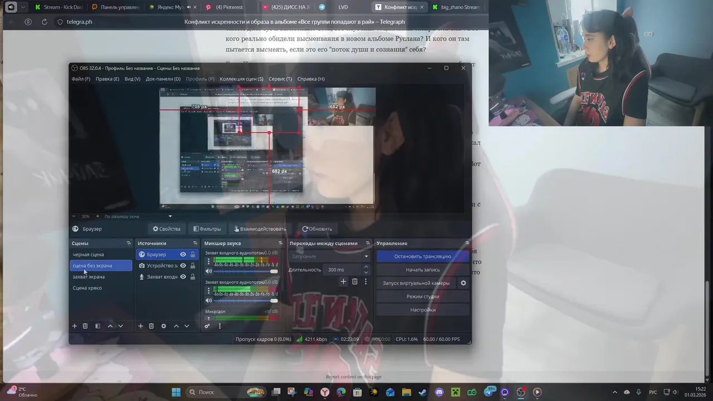Switch to Pinterest browser tab
The width and height of the screenshot is (713, 401).
(x=229, y=7)
